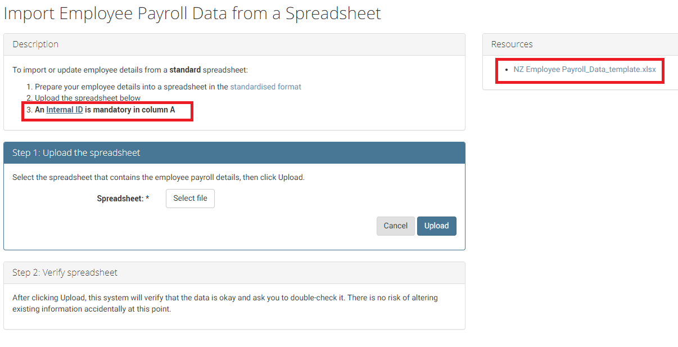678x347 pixels.
Task: Open the standardised format link
Action: pos(265,87)
